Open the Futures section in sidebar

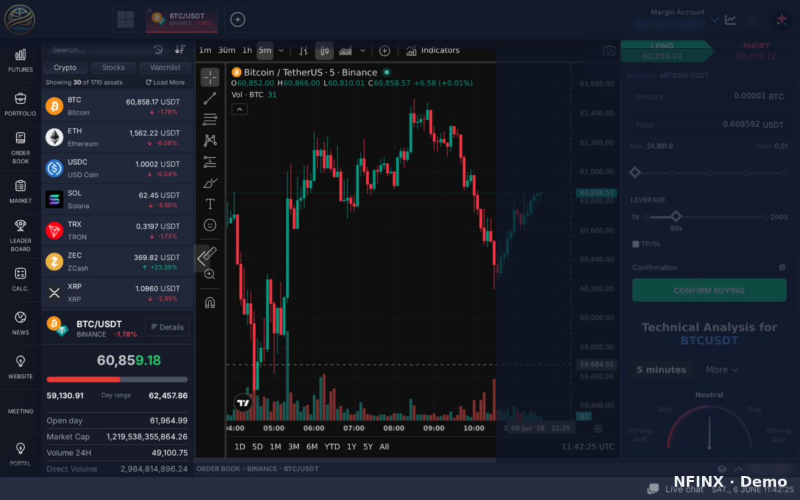(20, 60)
